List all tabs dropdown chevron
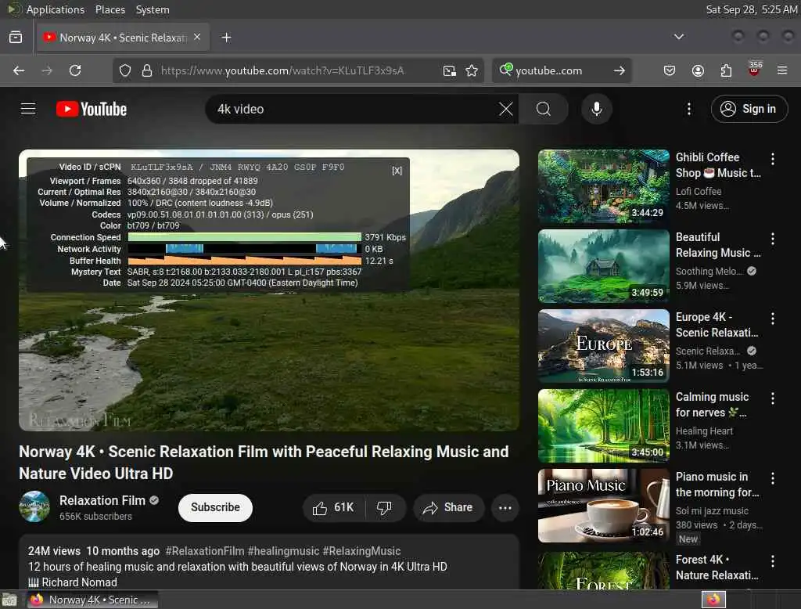 (x=679, y=37)
